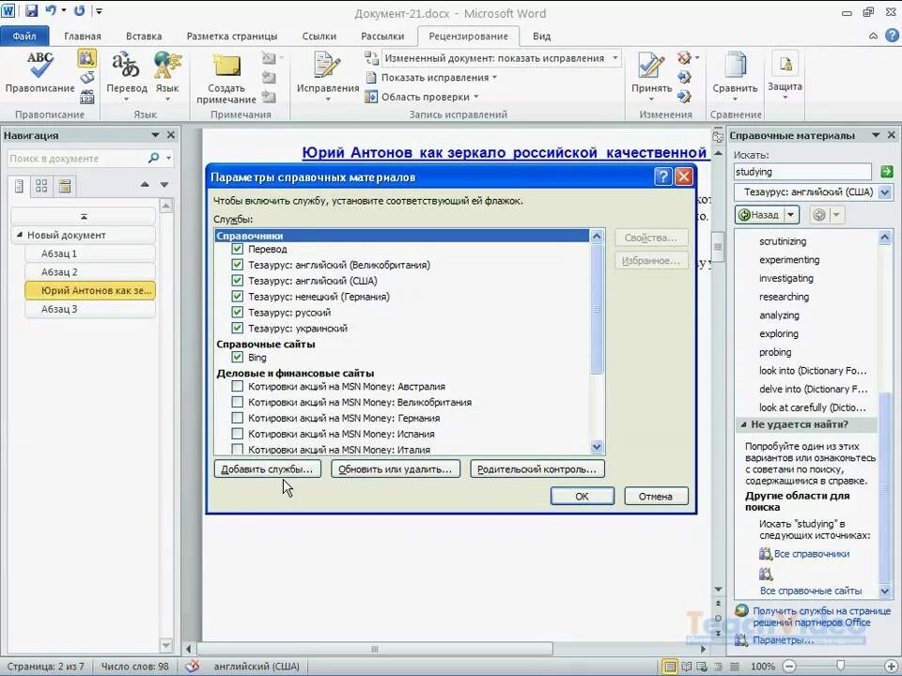The width and height of the screenshot is (902, 676).
Task: Click the headings view icon in Navigation pane
Action: point(19,186)
